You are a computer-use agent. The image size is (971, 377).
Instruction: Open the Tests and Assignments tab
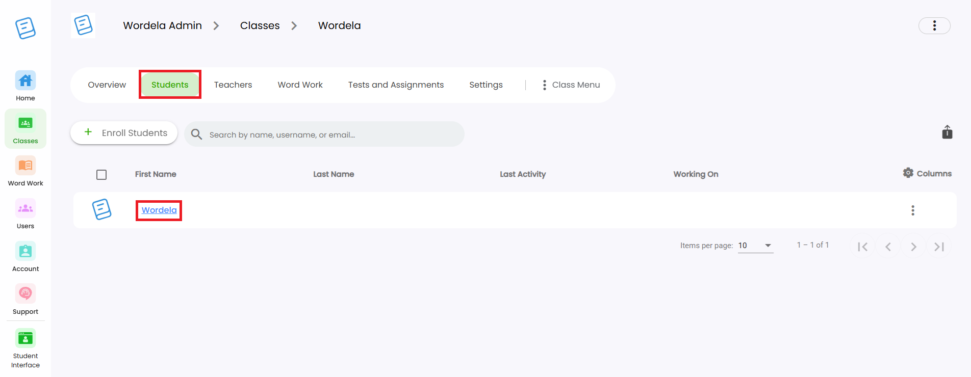(x=396, y=85)
